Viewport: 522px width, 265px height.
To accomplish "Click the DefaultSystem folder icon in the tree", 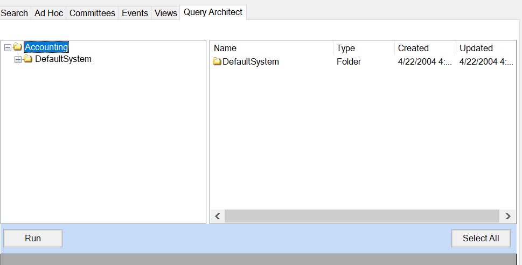I will (x=28, y=59).
